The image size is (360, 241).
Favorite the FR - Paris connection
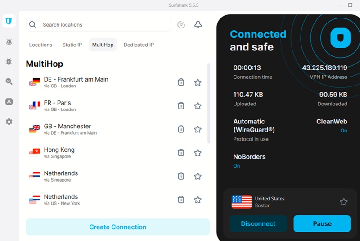click(x=198, y=106)
